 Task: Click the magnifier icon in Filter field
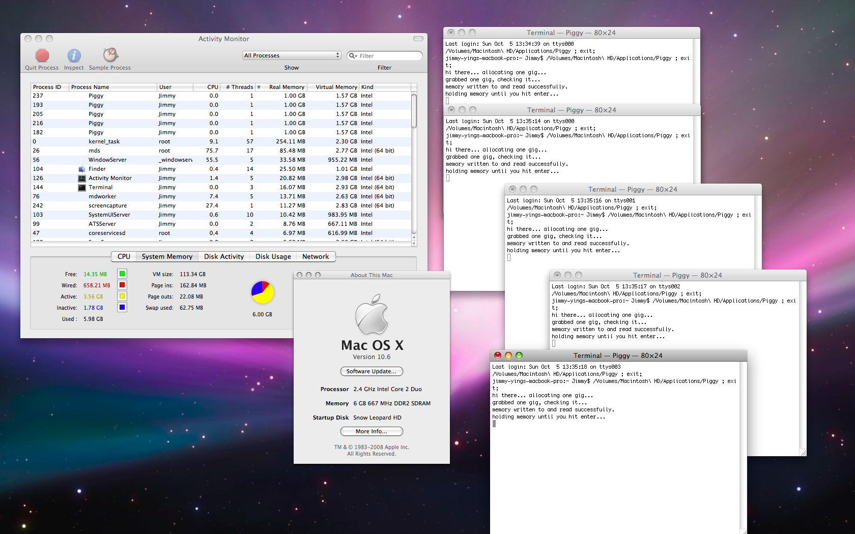click(353, 56)
